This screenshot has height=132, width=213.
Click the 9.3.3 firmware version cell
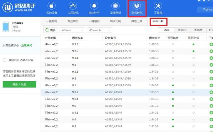click(75, 44)
